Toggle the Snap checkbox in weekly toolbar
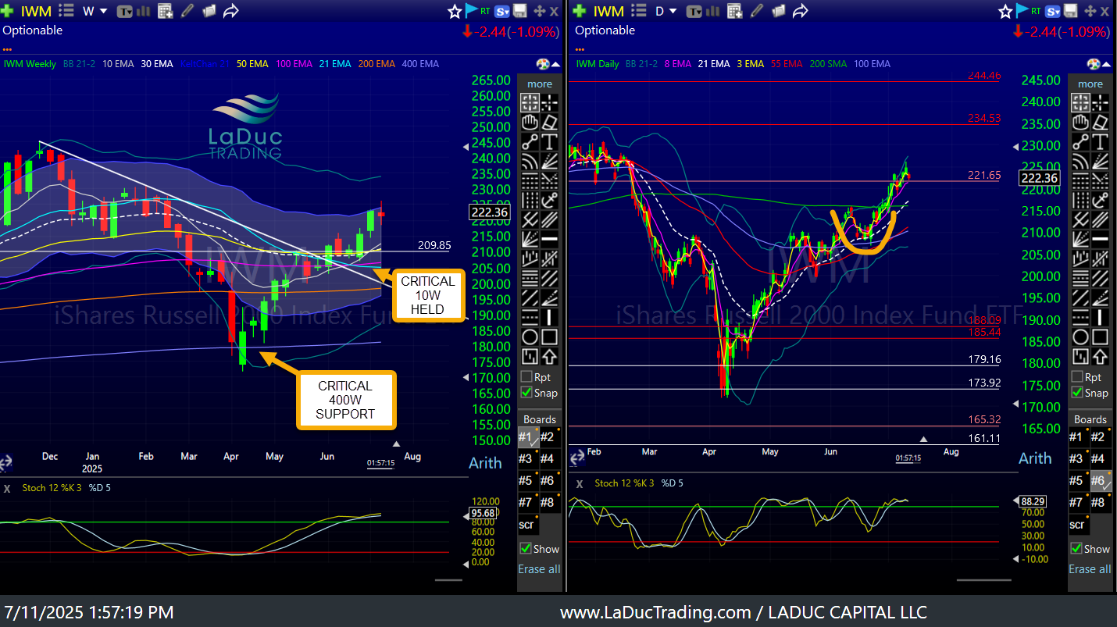 (x=526, y=393)
